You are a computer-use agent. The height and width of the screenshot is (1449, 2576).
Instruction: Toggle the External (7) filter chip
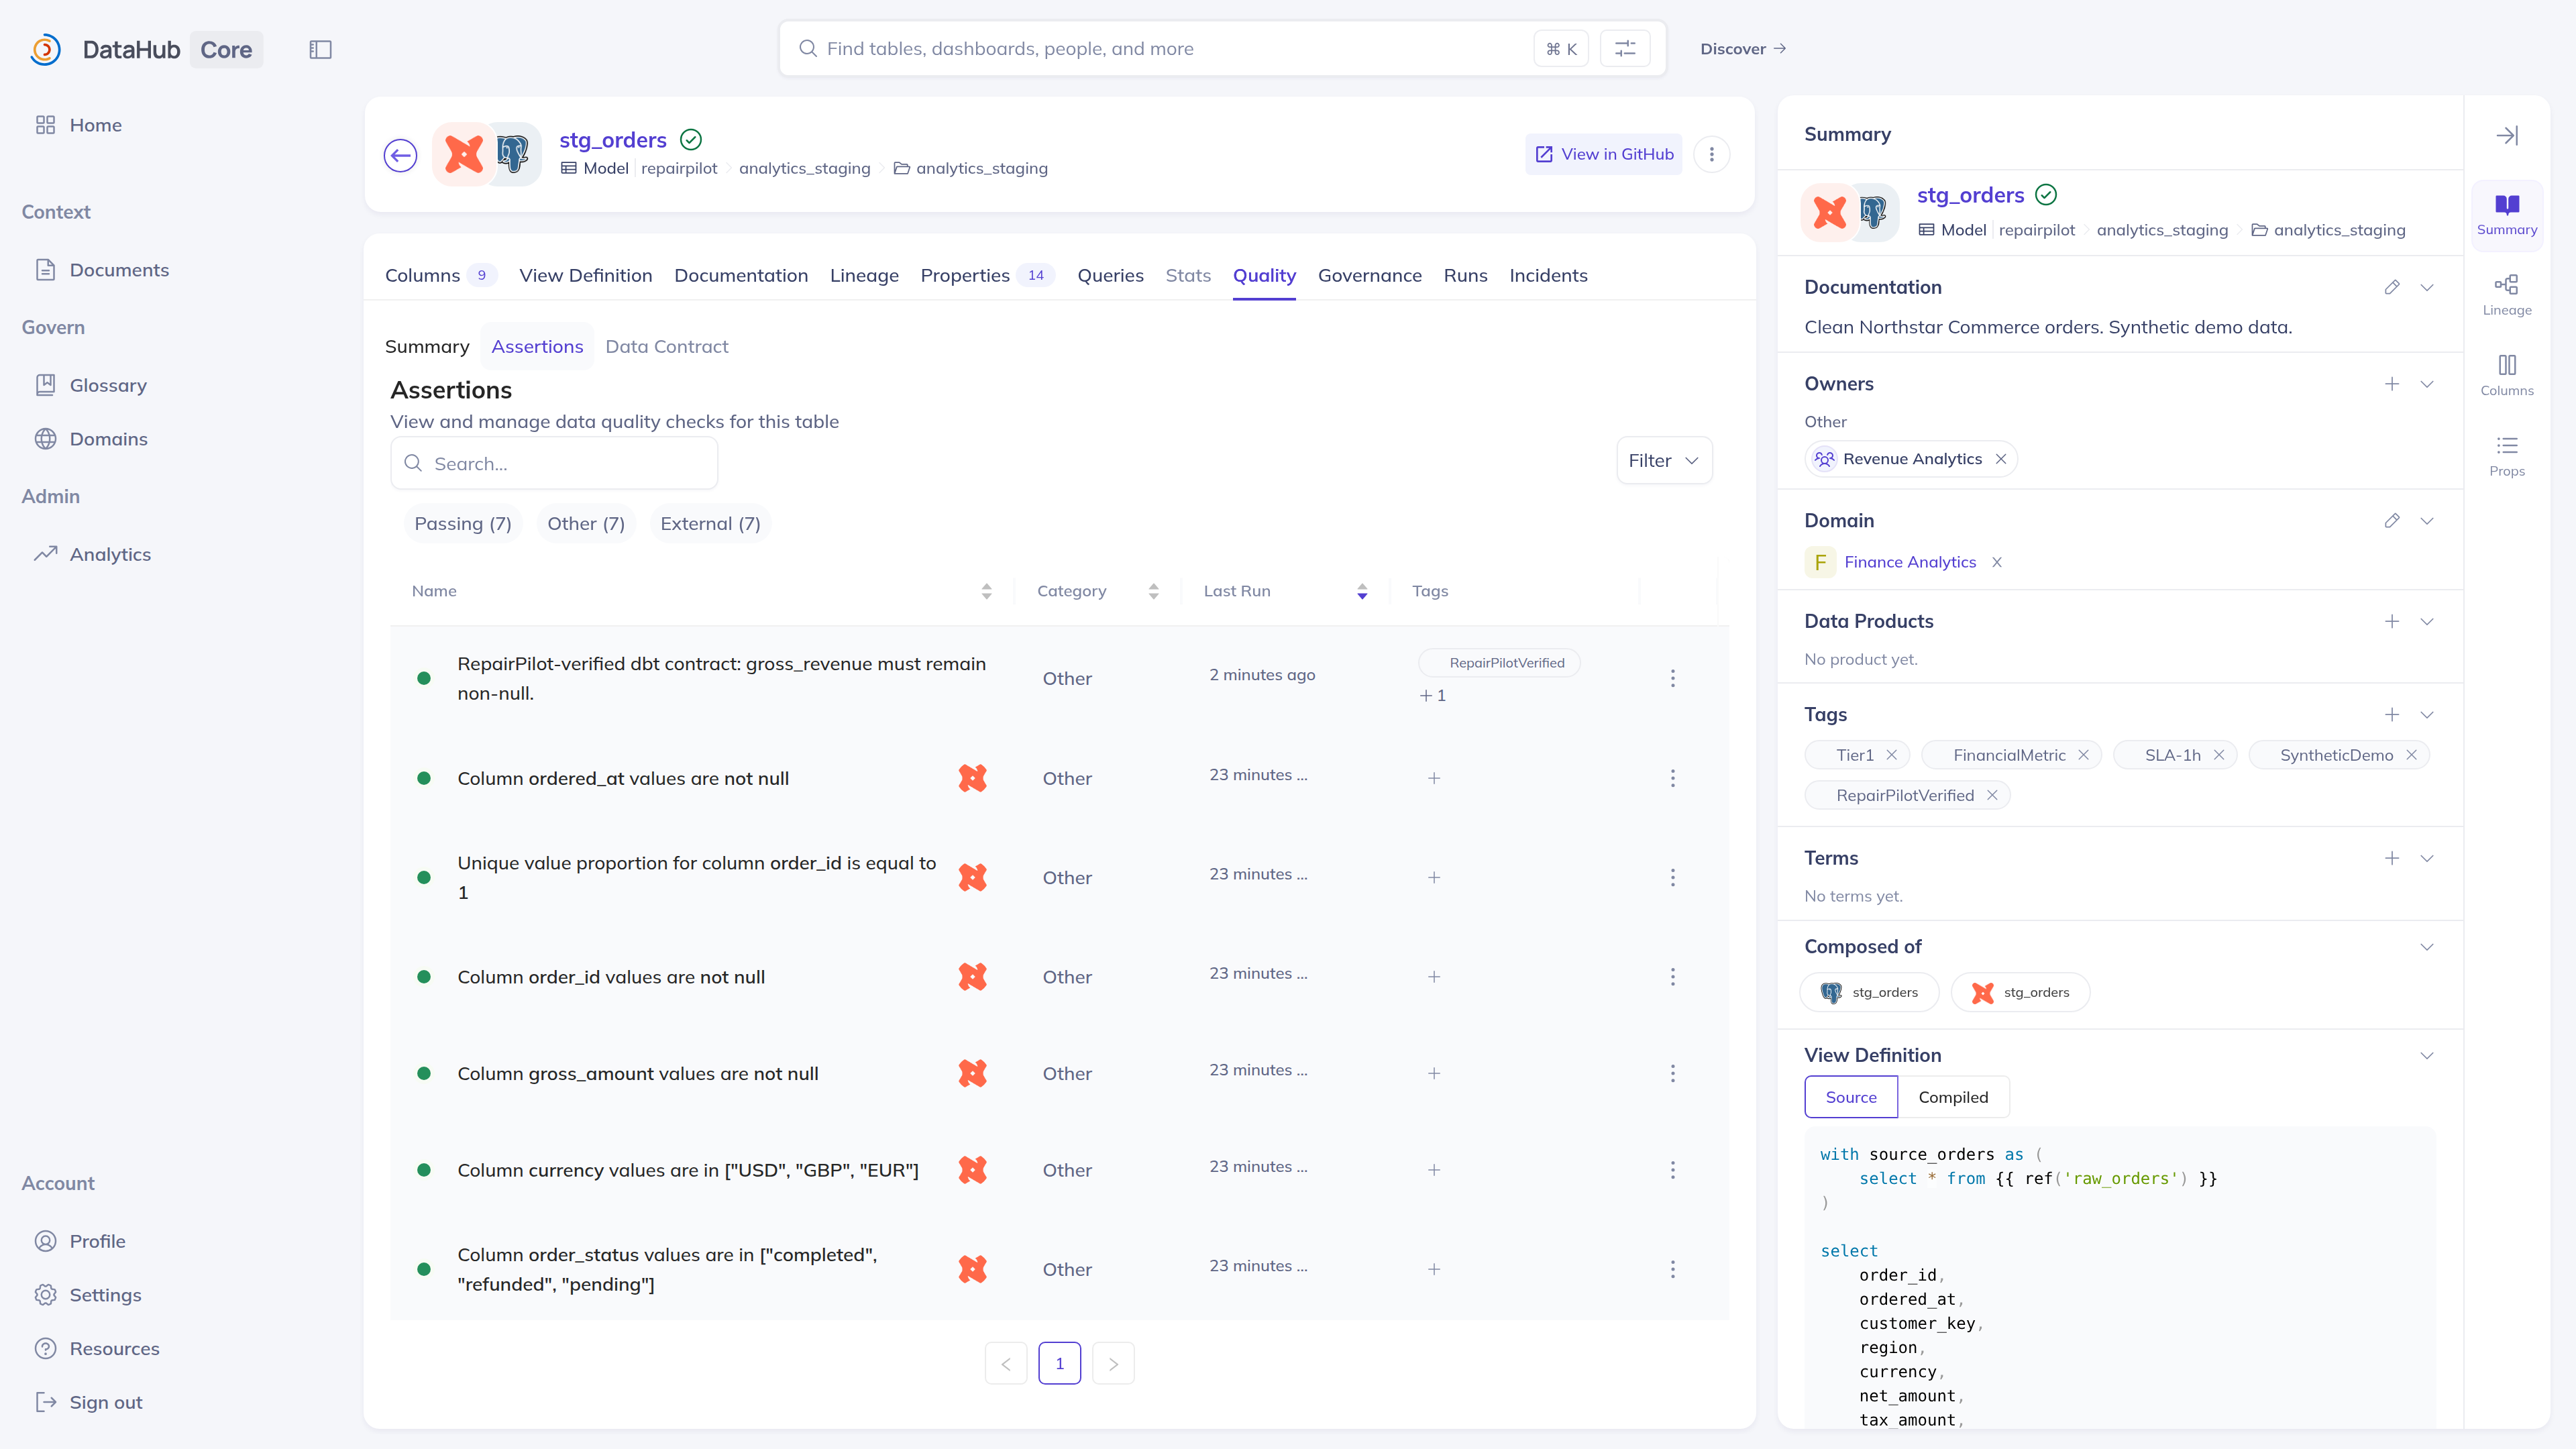click(710, 524)
